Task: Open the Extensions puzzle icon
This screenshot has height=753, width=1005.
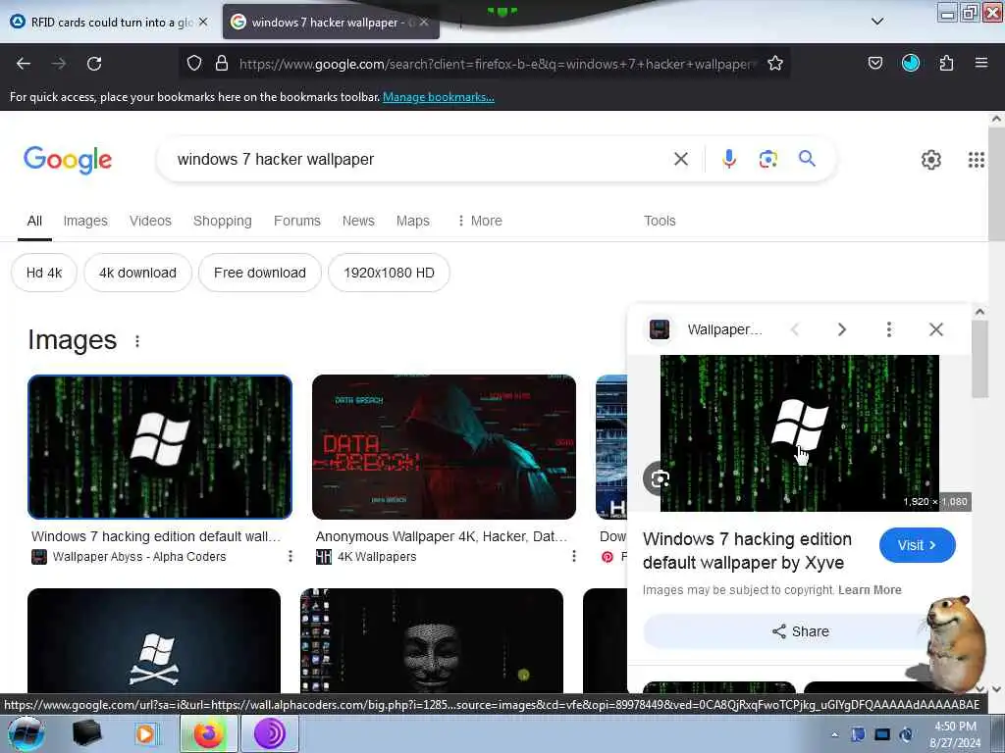Action: pyautogui.click(x=947, y=63)
